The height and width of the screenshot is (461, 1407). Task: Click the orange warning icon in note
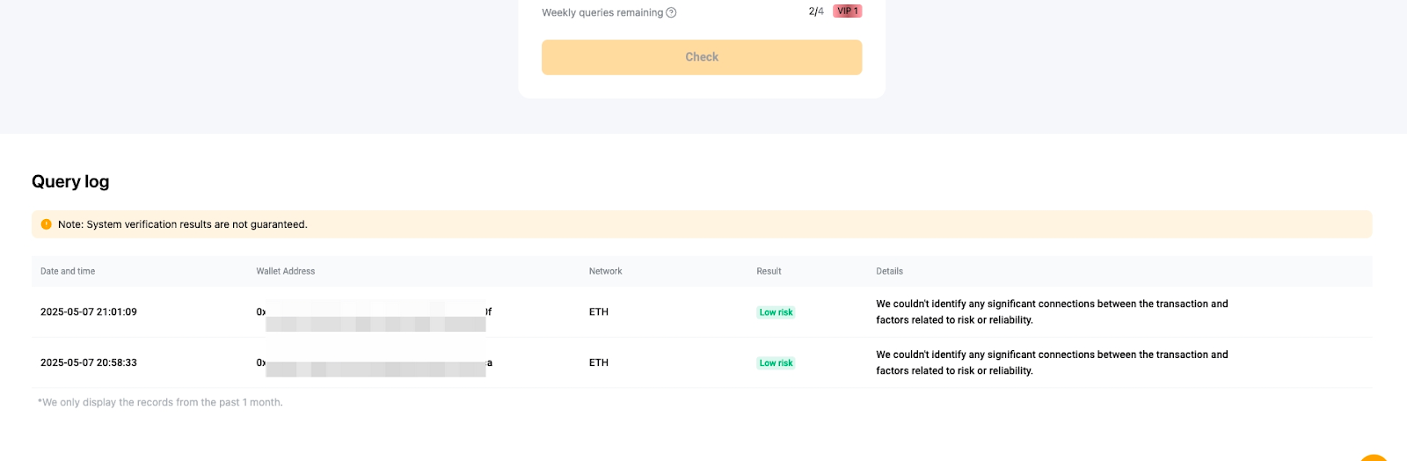tap(47, 224)
